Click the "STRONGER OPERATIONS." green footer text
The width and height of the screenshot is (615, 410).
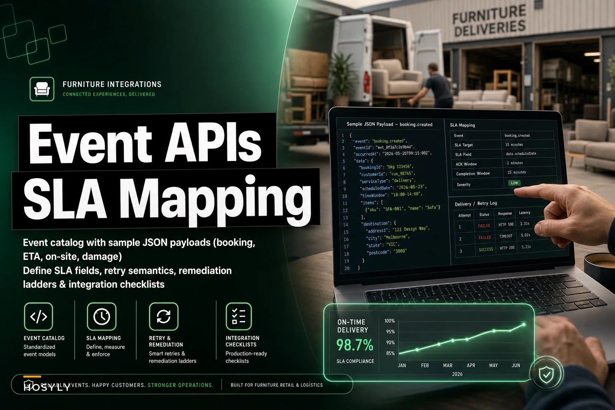click(x=181, y=385)
